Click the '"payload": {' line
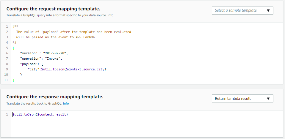The height and width of the screenshot is (139, 285). tap(32, 64)
